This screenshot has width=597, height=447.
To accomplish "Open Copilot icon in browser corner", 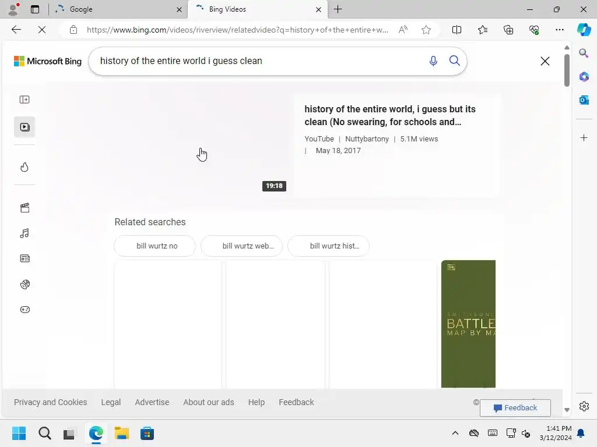I will point(584,30).
